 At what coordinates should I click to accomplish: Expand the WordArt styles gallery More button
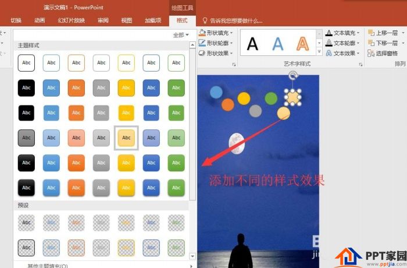[319, 52]
